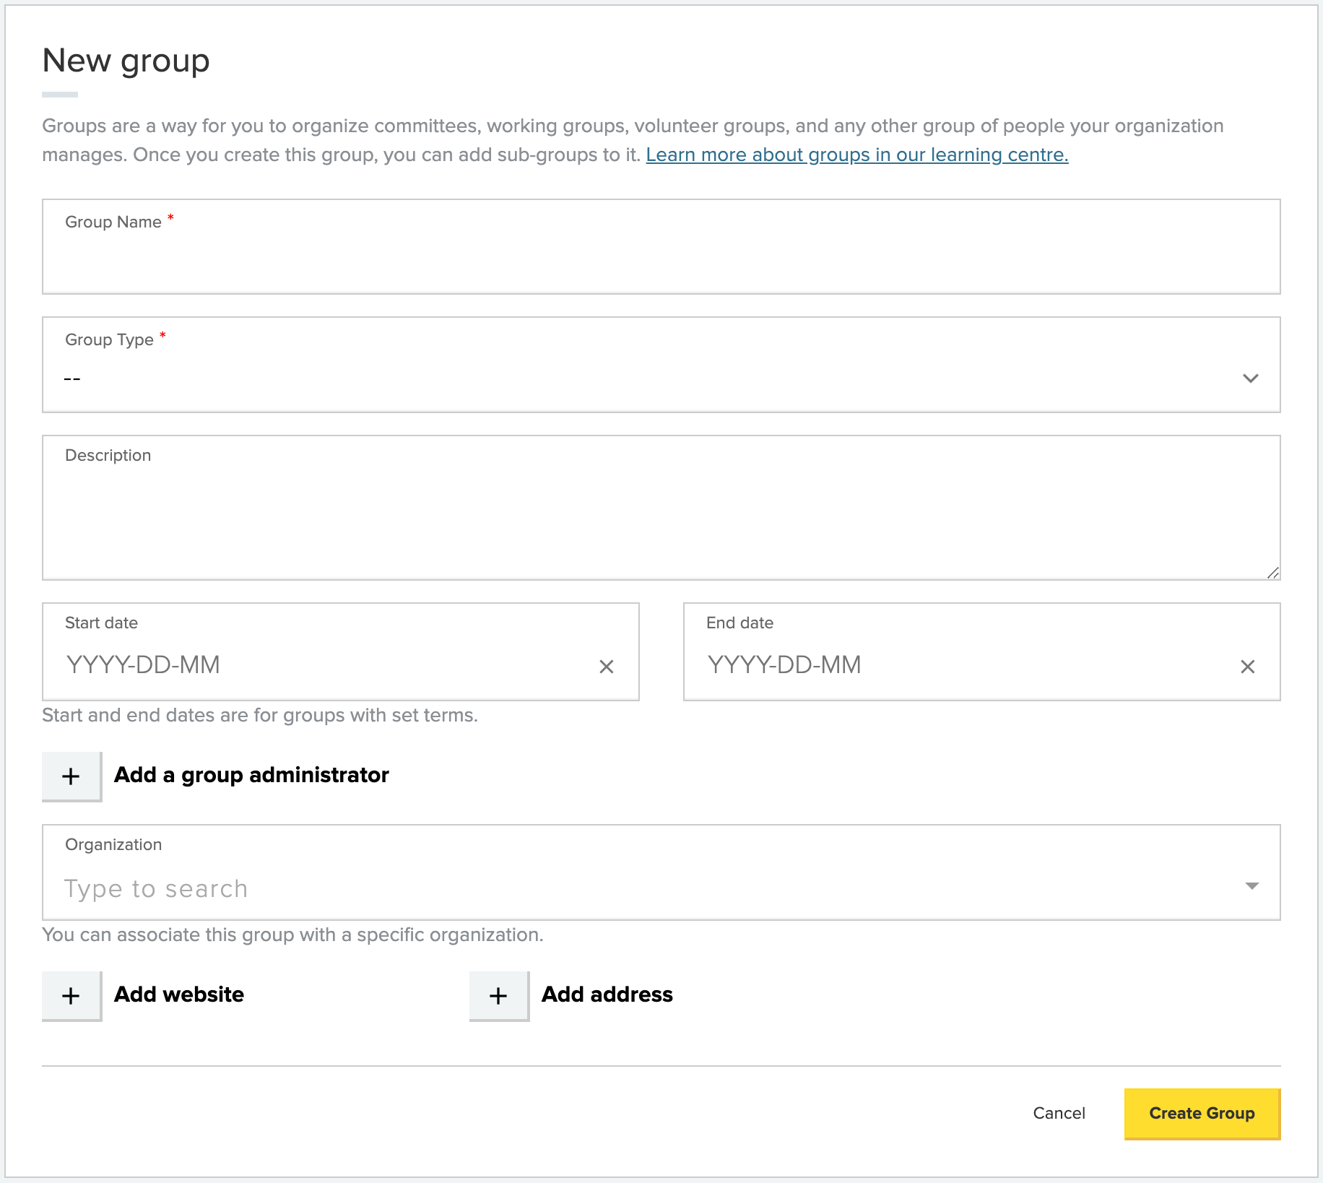
Task: Click the New group page heading
Action: [x=126, y=61]
